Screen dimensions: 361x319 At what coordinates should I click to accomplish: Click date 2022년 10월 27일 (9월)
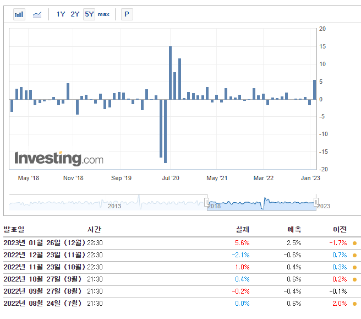pos(42,279)
